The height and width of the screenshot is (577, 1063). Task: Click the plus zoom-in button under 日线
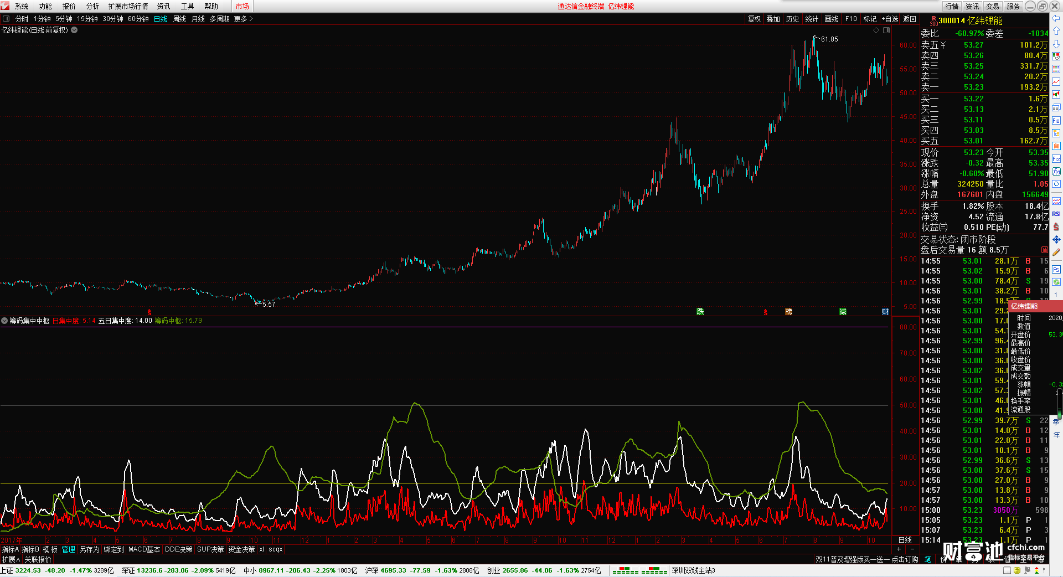(899, 549)
